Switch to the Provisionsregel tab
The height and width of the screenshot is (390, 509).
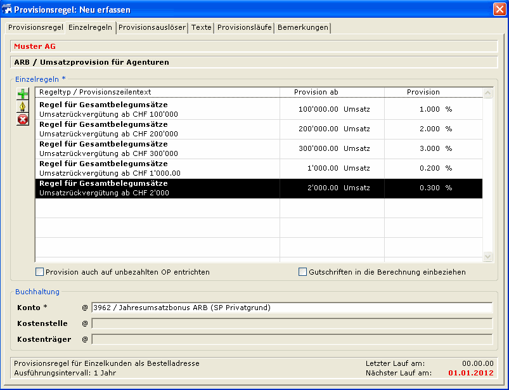[35, 28]
